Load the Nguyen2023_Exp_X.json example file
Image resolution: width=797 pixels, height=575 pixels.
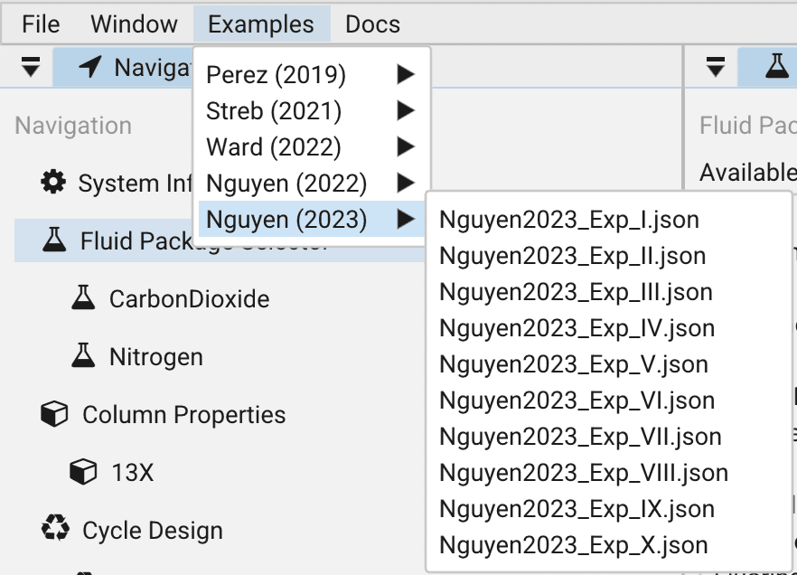(569, 545)
